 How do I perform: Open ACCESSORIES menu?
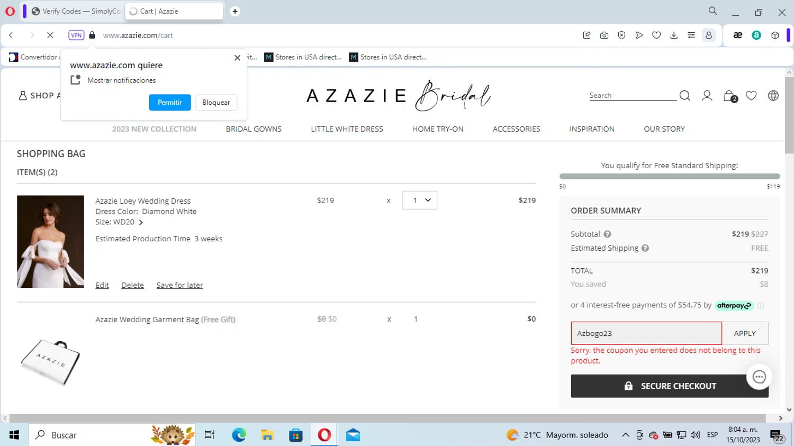517,129
